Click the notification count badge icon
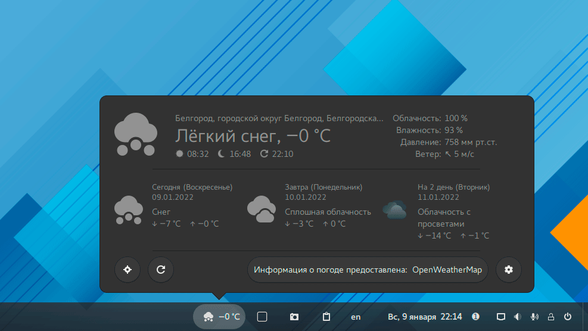 (x=475, y=317)
